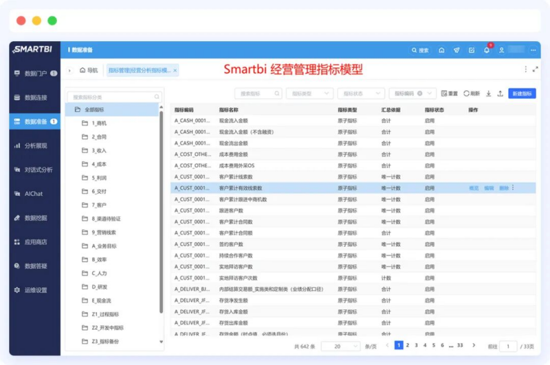The width and height of the screenshot is (550, 365).
Task: Open the 指标状态 dropdown filter
Action: click(360, 94)
